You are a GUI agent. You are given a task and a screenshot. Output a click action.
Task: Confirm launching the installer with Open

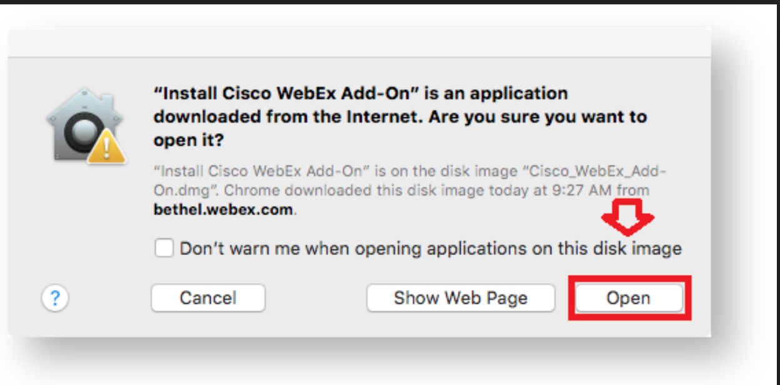(x=629, y=298)
